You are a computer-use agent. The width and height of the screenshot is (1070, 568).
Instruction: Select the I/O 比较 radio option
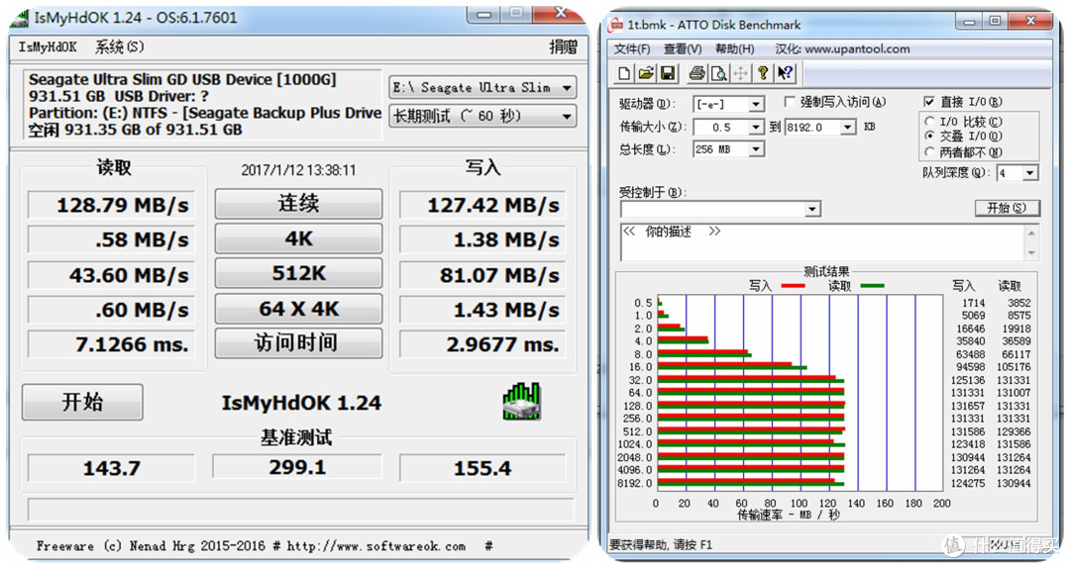coord(929,122)
